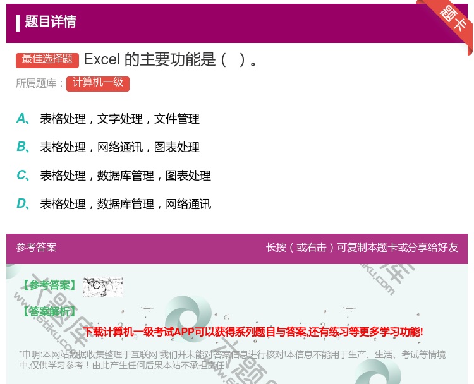Click the red 下载计算机一级考试APP promotion link
474x384 pixels.
click(x=253, y=332)
